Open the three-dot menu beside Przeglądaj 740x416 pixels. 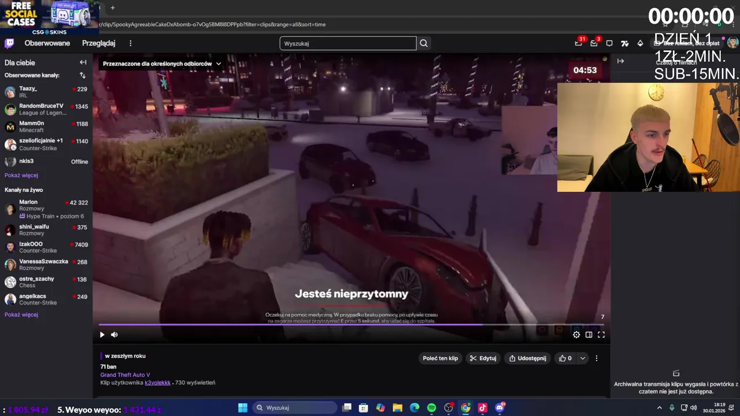(x=131, y=43)
